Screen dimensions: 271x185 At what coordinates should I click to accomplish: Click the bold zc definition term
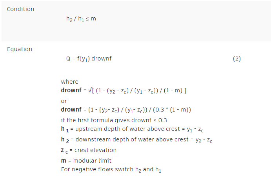coord(65,150)
